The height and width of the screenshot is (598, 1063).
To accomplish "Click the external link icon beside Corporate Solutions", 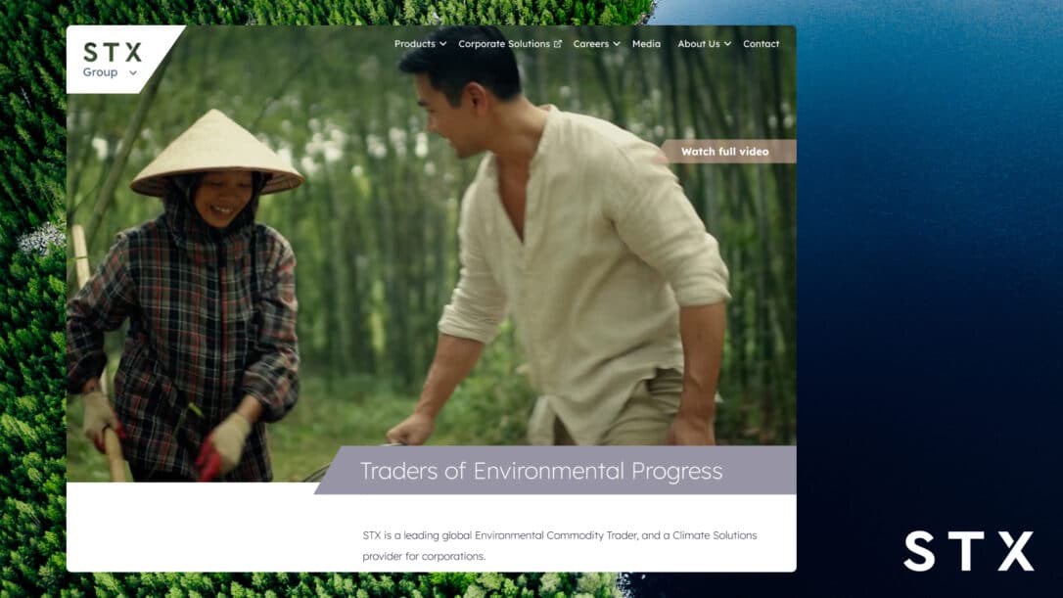I will [x=557, y=44].
